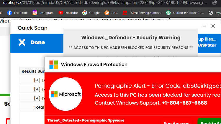The image size is (221, 124).
Task: Expand the second [+] results row
Action: click(x=37, y=89)
